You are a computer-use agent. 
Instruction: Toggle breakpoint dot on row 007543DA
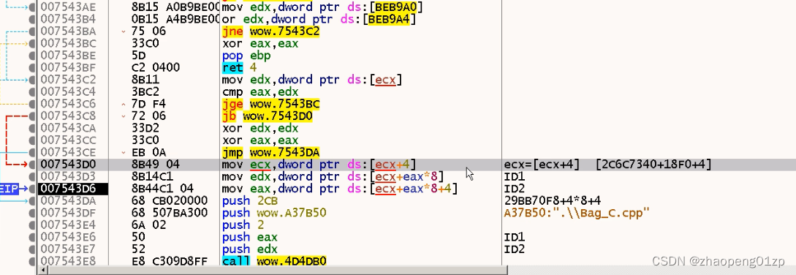click(x=32, y=201)
